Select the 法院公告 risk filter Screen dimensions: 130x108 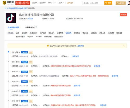[x=94, y=33]
